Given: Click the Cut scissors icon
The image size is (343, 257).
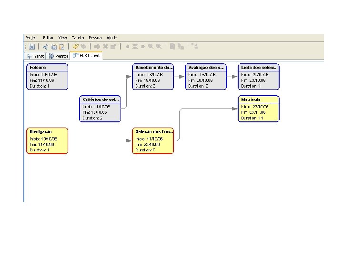Looking at the screenshot, I should click(45, 46).
